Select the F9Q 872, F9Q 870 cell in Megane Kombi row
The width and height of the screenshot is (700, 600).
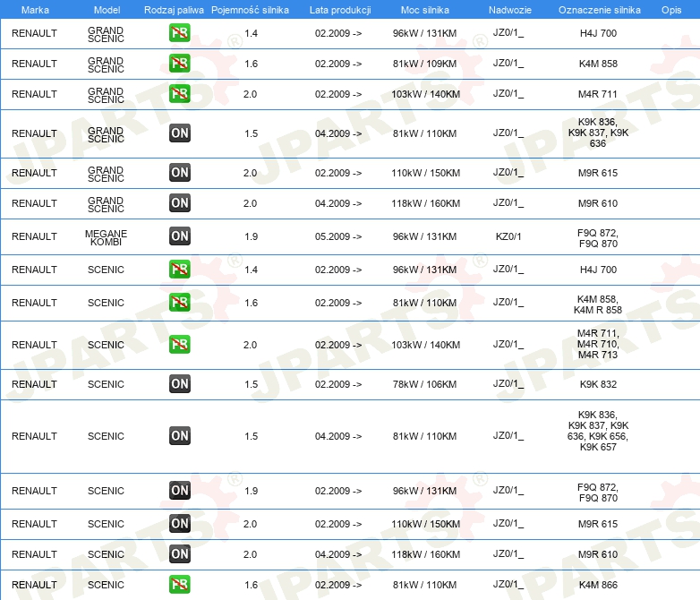[598, 238]
